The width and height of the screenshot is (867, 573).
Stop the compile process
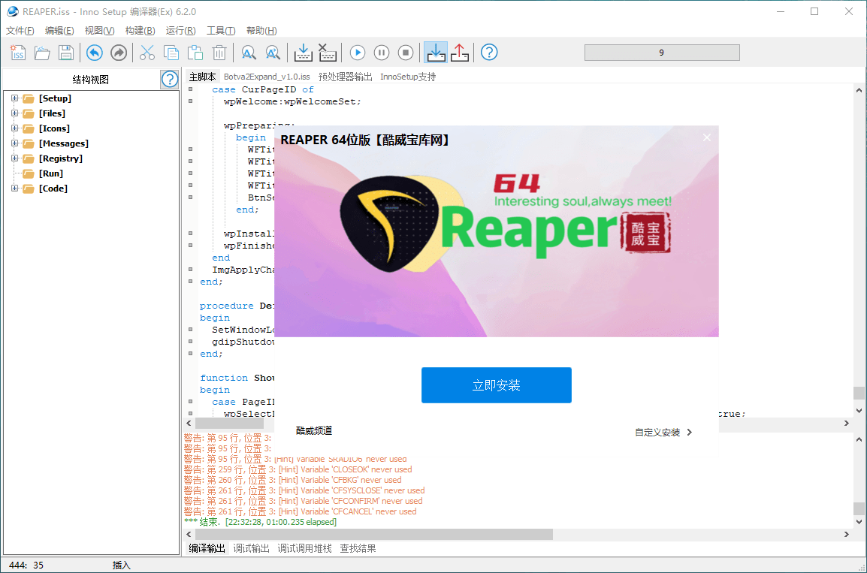pyautogui.click(x=328, y=53)
